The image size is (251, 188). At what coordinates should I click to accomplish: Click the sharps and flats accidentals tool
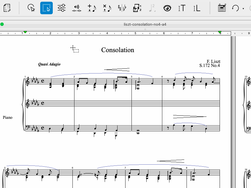[122, 8]
